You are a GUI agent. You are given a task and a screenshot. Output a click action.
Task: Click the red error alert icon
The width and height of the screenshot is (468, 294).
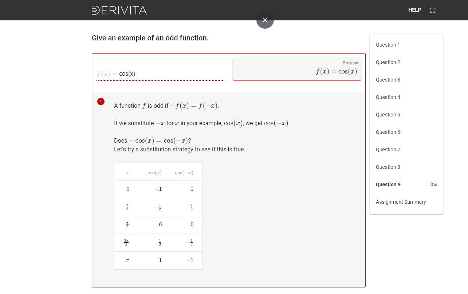[101, 102]
